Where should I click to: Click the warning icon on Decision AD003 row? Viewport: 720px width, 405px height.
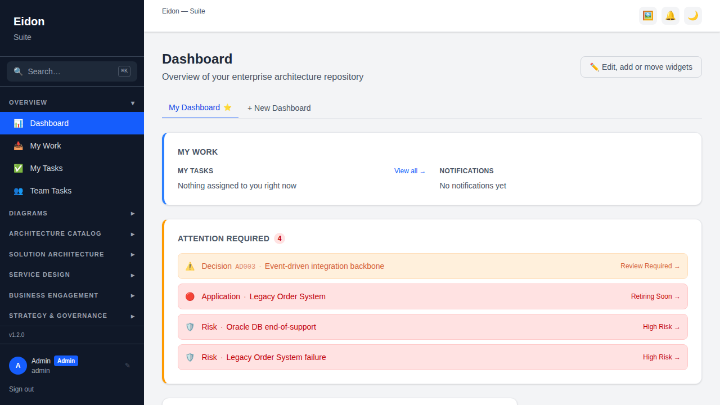tap(190, 266)
